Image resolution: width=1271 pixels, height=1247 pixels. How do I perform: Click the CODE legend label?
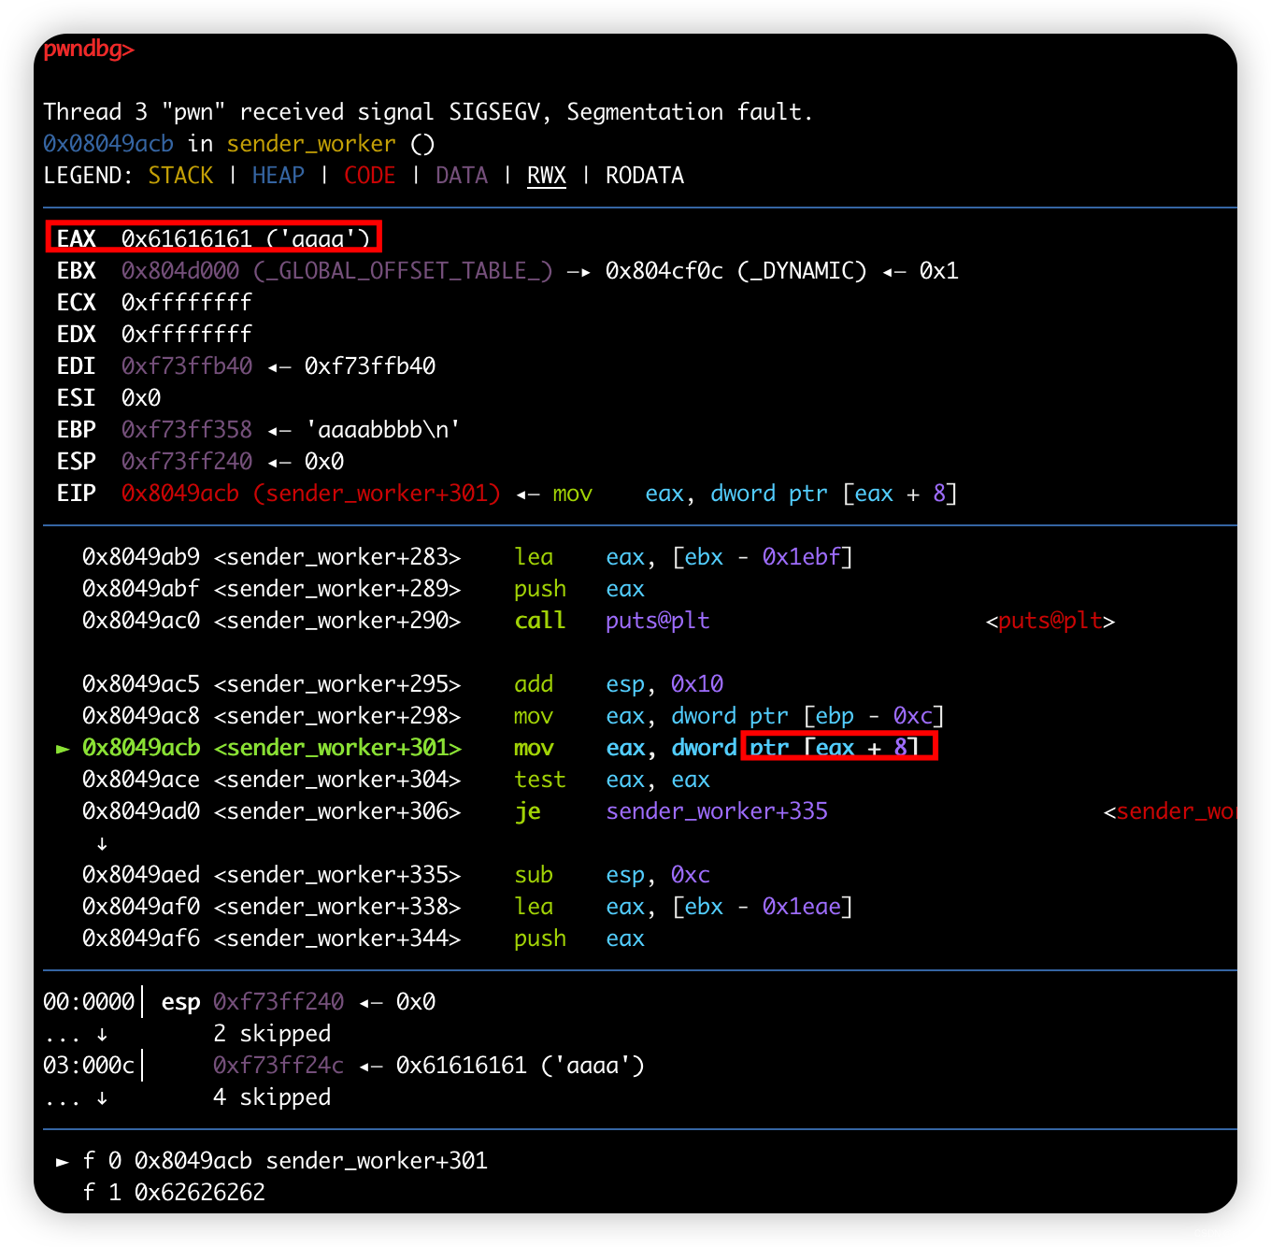point(370,176)
